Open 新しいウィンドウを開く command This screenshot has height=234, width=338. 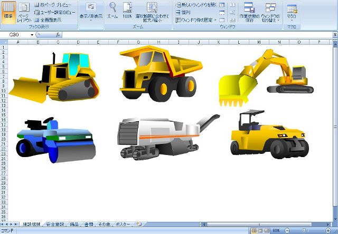[196, 5]
